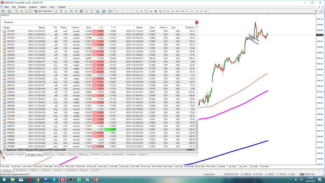Select the Equidistant Channel tool
The height and width of the screenshot is (183, 325).
point(137,11)
